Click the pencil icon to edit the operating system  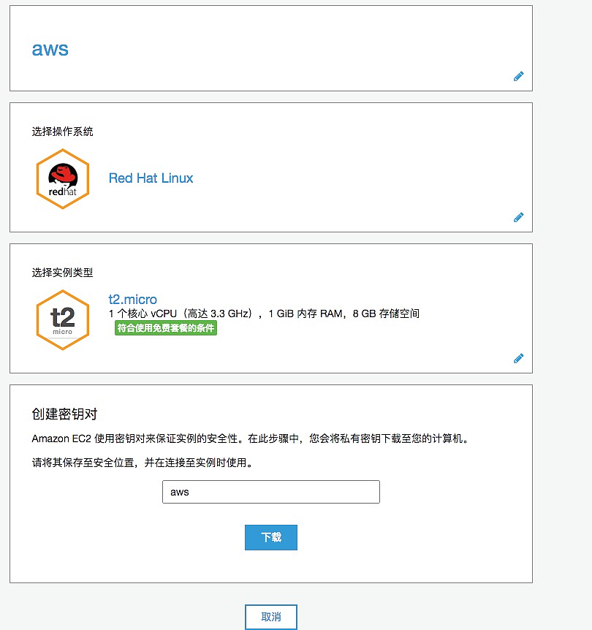tap(518, 217)
